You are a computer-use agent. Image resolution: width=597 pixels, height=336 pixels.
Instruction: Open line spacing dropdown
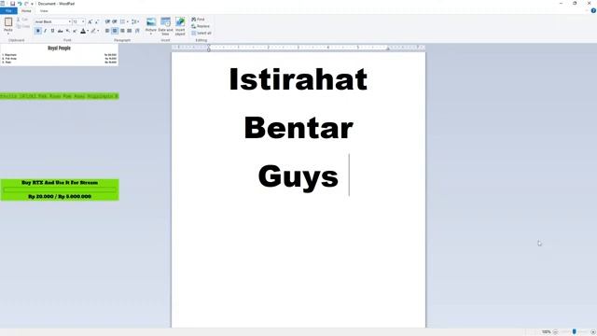134,21
